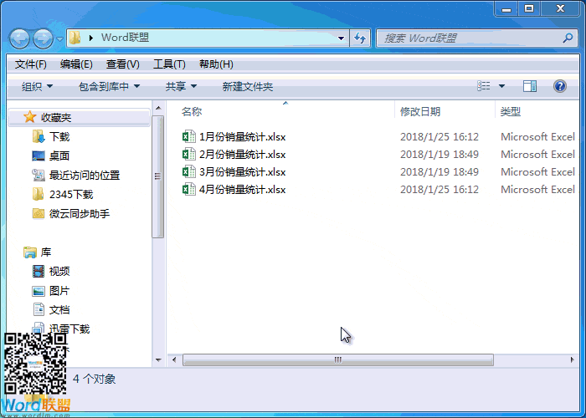
Task: Sort by the 类型 column header
Action: (511, 111)
